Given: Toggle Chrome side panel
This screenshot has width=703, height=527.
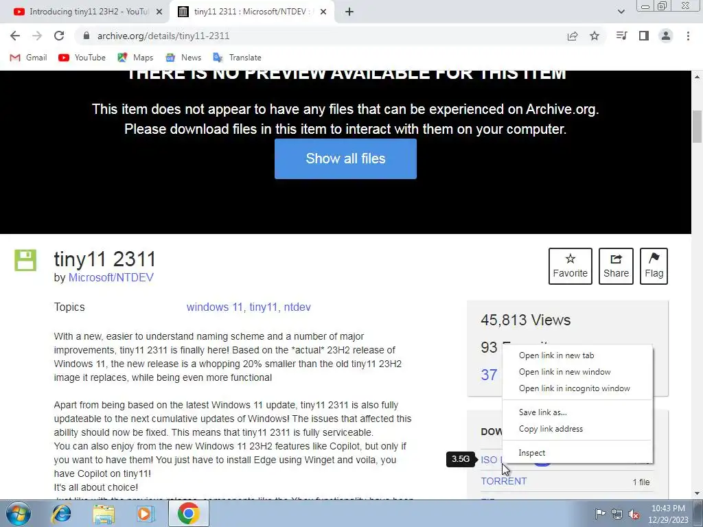Looking at the screenshot, I should click(644, 36).
